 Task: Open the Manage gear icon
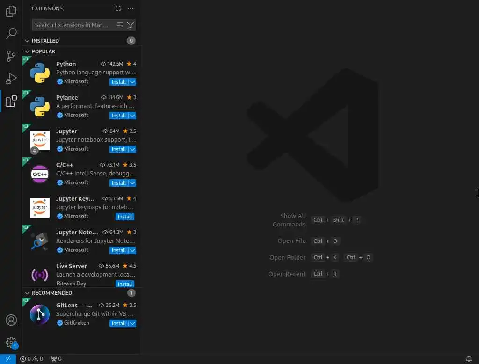11,342
